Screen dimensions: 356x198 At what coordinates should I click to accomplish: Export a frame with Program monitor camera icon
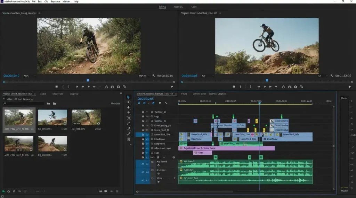click(x=296, y=87)
